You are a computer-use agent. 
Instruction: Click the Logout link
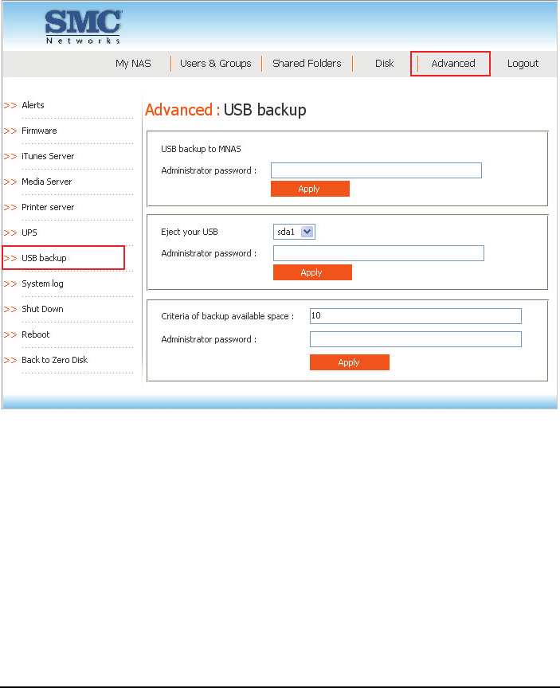click(x=523, y=63)
